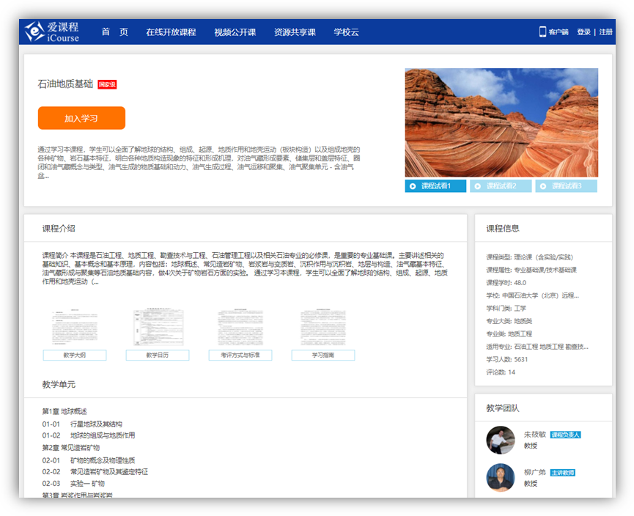This screenshot has width=634, height=516.
Task: Click the iCourse logo icon
Action: [34, 32]
